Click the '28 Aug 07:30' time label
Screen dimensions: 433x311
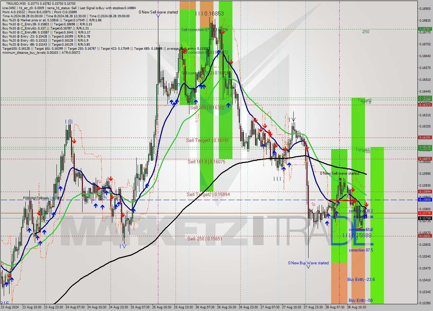[x=335, y=307]
